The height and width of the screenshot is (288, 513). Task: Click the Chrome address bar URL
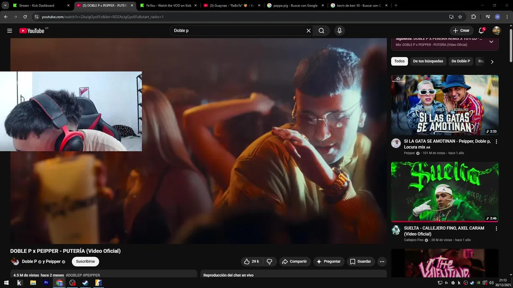(103, 17)
